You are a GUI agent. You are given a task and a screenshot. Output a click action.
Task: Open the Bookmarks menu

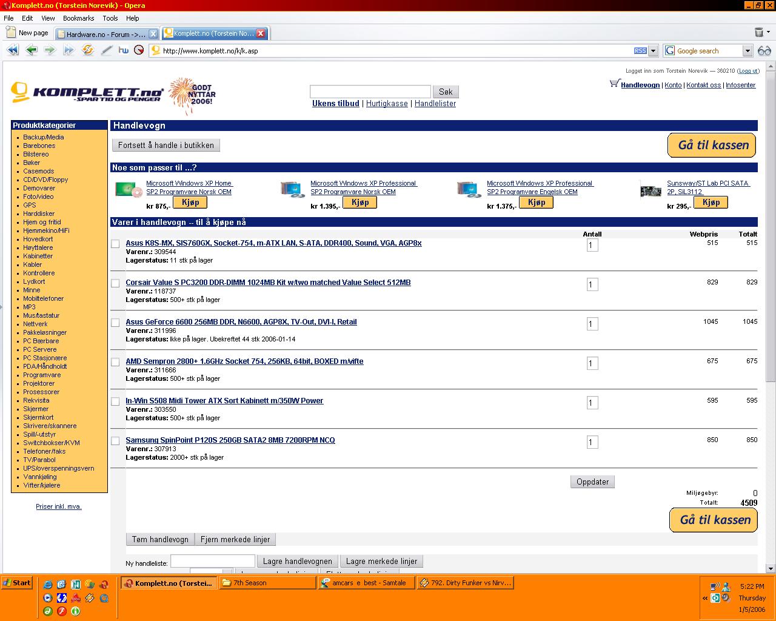click(79, 18)
